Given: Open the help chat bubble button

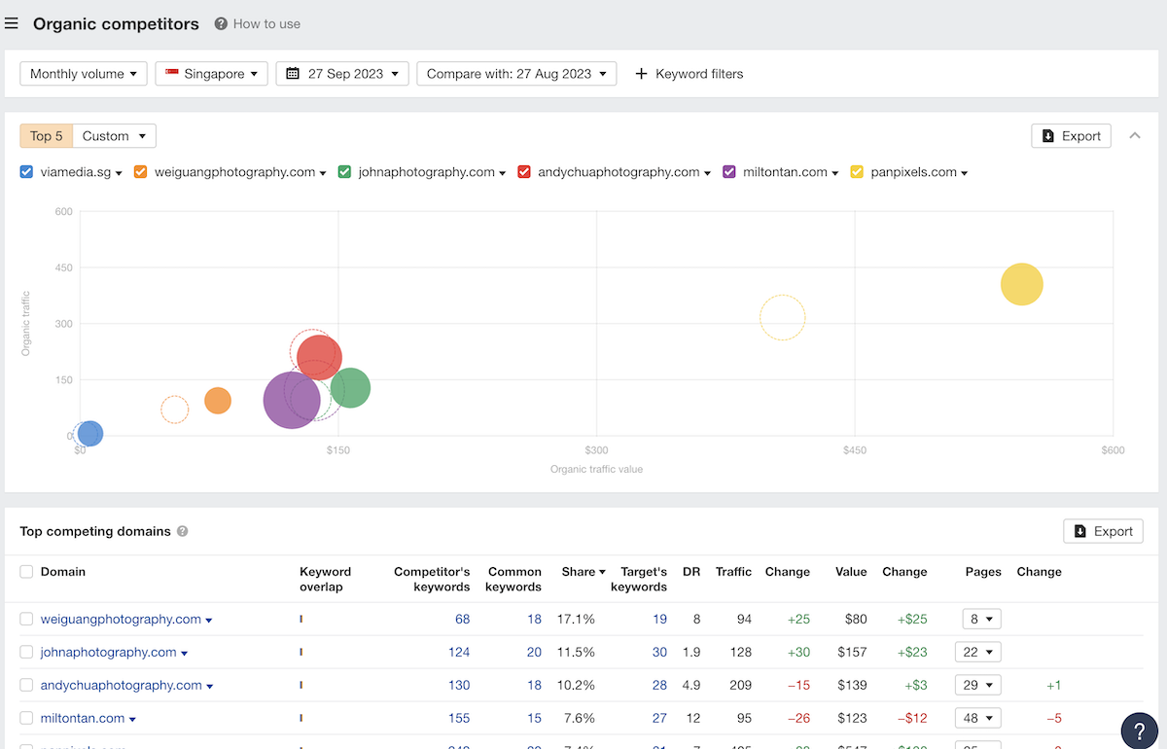Looking at the screenshot, I should click(1139, 731).
